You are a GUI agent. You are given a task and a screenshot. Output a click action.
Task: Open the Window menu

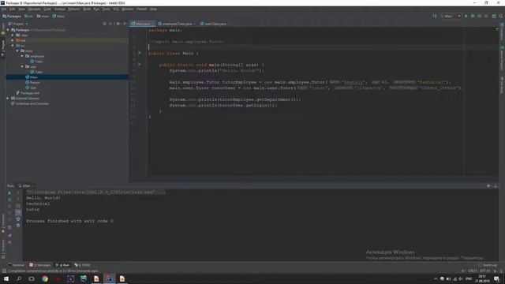[128, 9]
